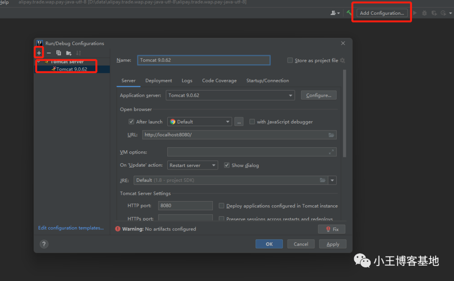Open the help question mark icon
454x281 pixels.
(x=44, y=244)
